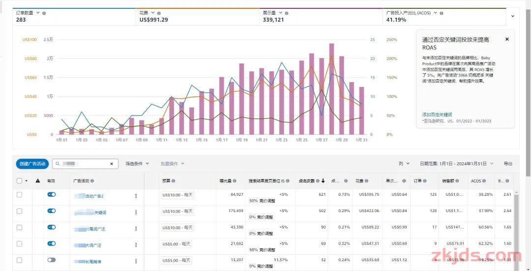Open select-all checkbox dropdown arrow
531x271 pixels.
pos(27,181)
